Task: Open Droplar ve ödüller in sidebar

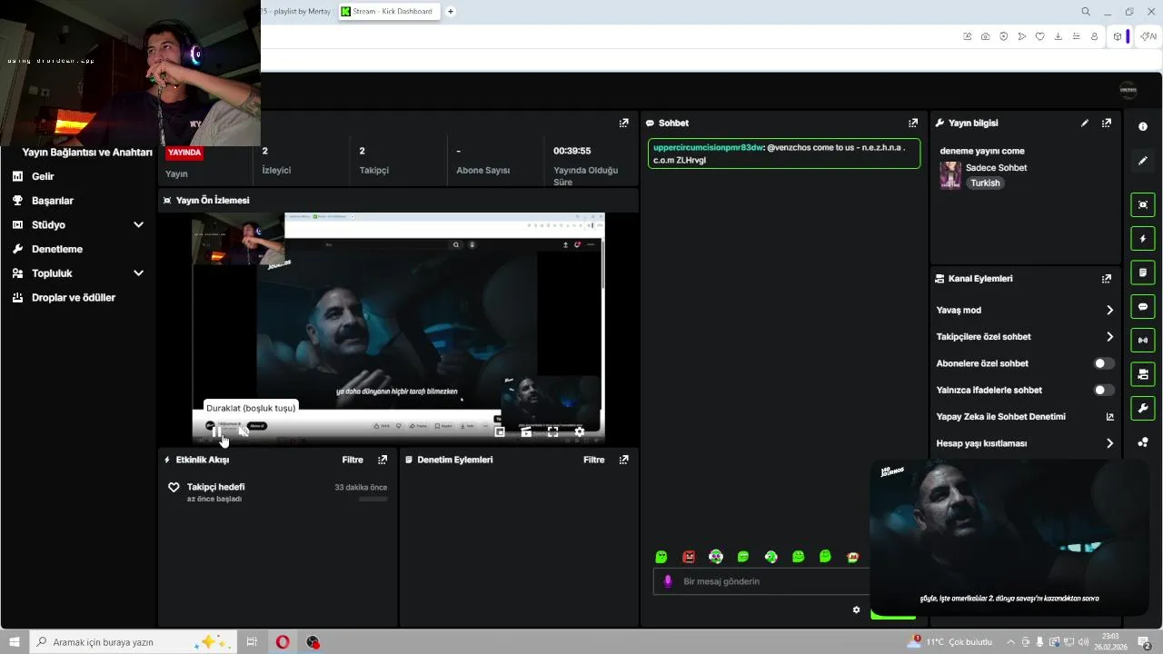Action: [x=74, y=298]
